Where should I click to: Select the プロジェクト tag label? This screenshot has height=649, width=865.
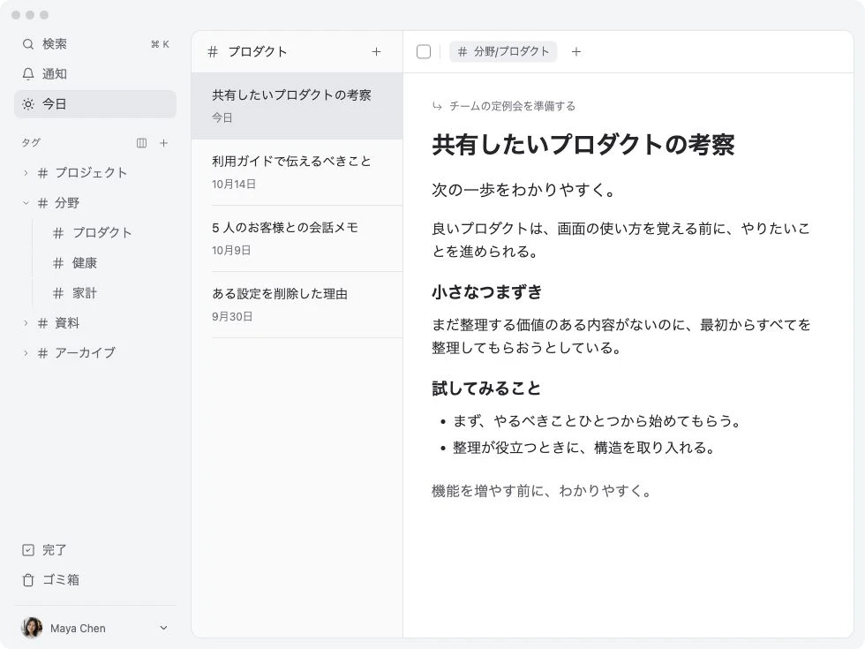click(x=91, y=173)
